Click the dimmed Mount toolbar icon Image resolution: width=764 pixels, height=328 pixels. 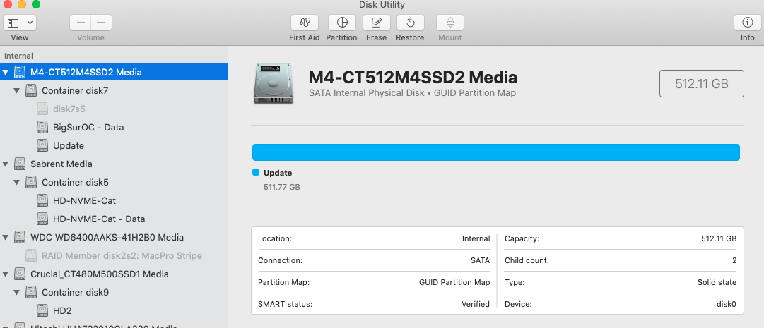[x=449, y=23]
